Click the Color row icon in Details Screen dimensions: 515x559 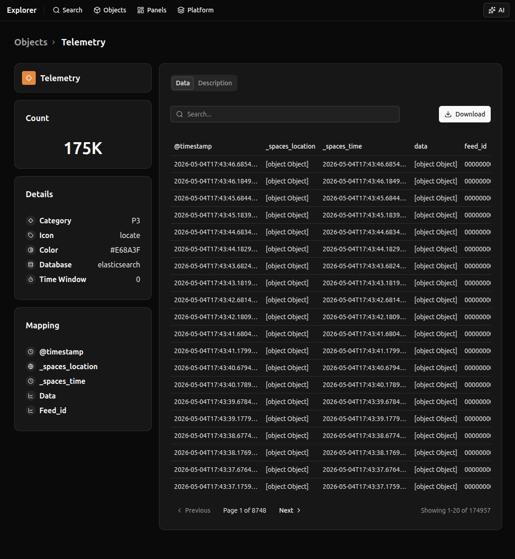[x=31, y=250]
